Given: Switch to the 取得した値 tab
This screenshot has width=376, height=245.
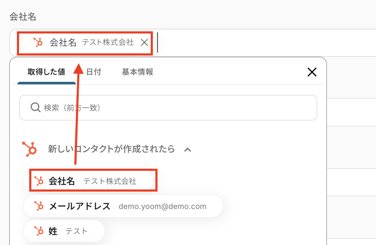Looking at the screenshot, I should click(46, 72).
